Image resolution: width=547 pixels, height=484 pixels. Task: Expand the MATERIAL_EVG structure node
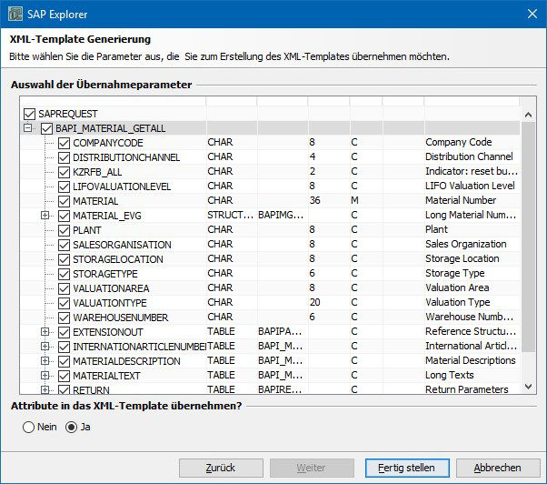coord(45,215)
